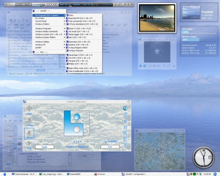
Task: Launch Media tagger menu entry
Action: [84, 34]
